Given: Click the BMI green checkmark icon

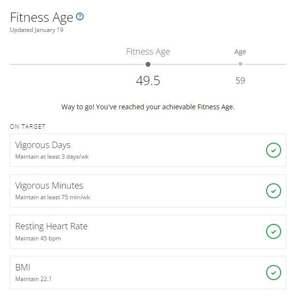Looking at the screenshot, I should click(273, 272).
